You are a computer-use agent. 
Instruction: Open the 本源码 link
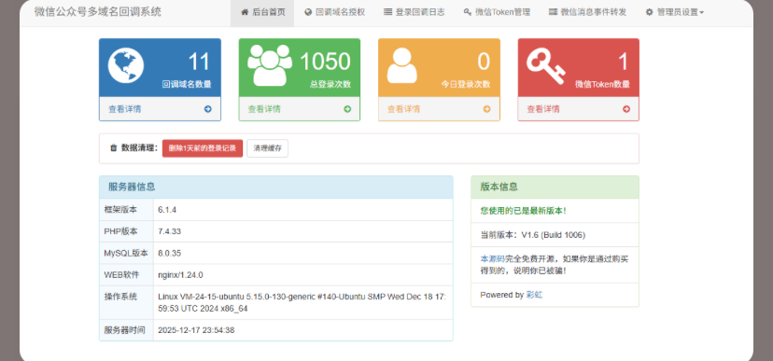(x=493, y=258)
